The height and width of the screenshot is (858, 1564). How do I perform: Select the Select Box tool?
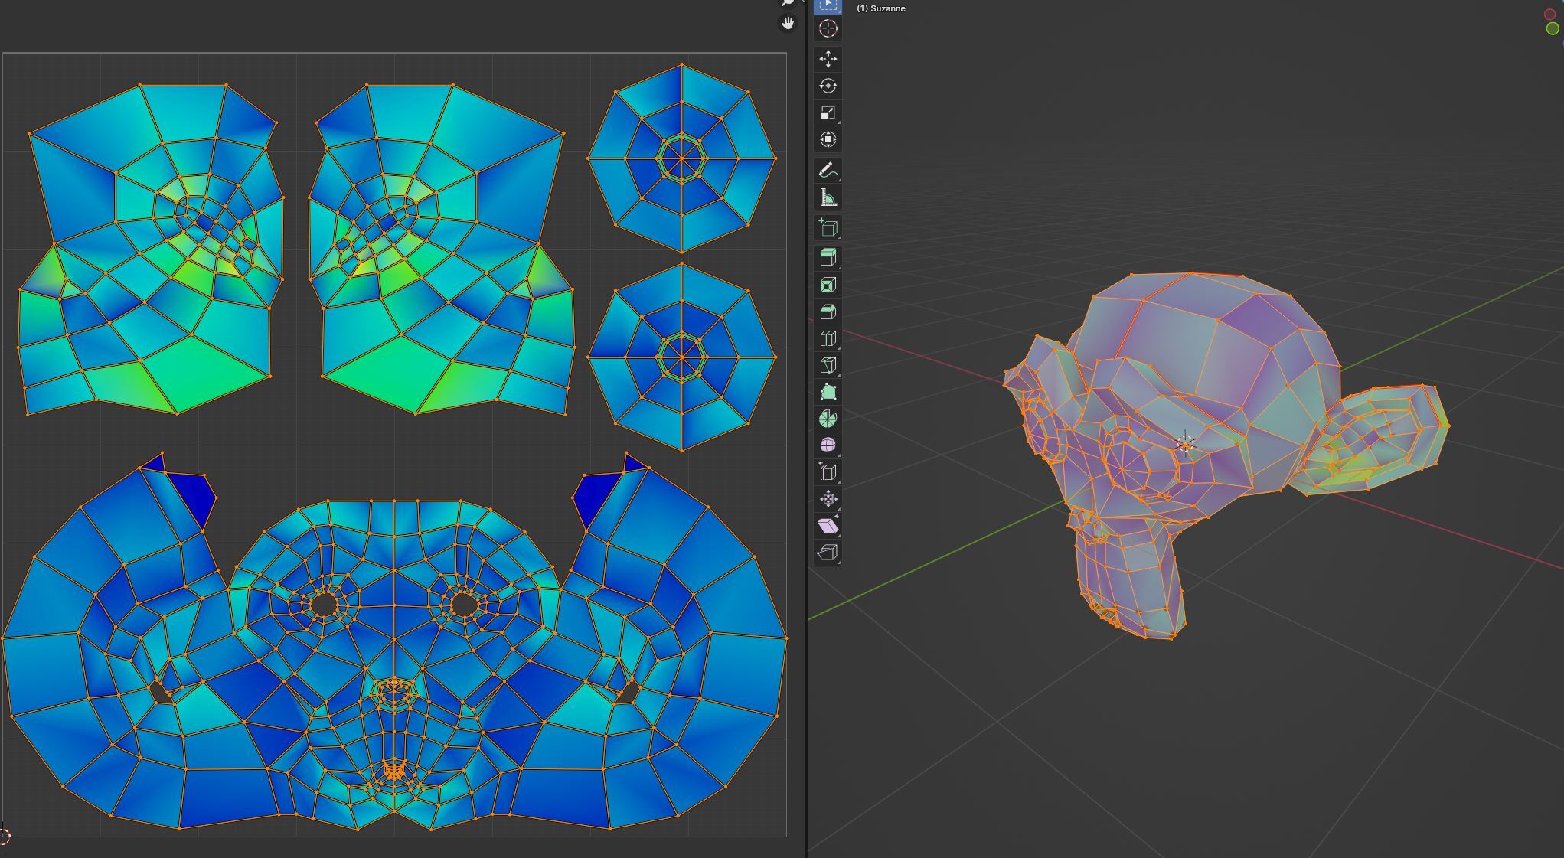(x=828, y=5)
